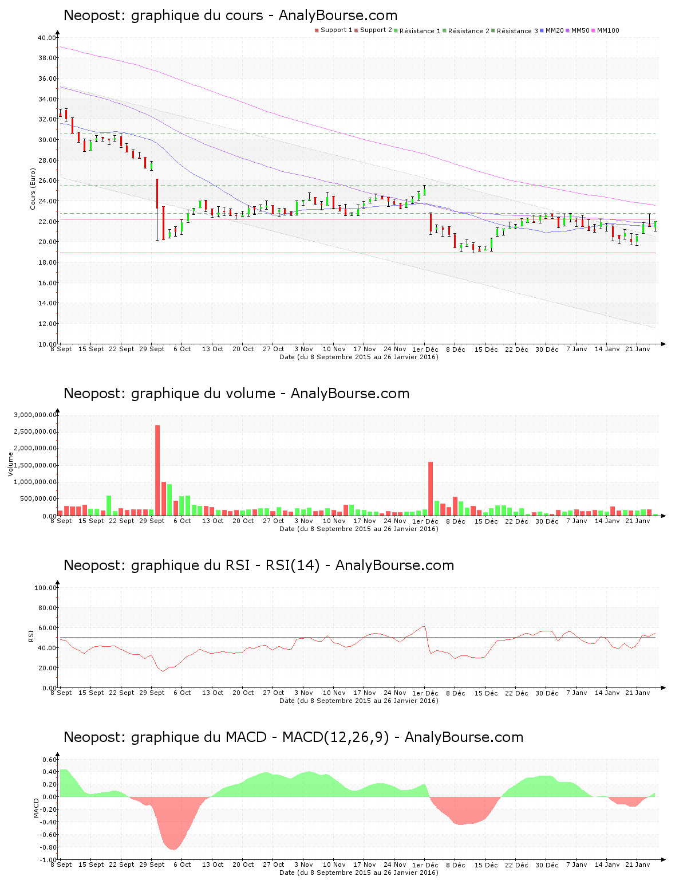687x888 pixels.
Task: Select the Résistance 2 legend label
Action: click(469, 31)
